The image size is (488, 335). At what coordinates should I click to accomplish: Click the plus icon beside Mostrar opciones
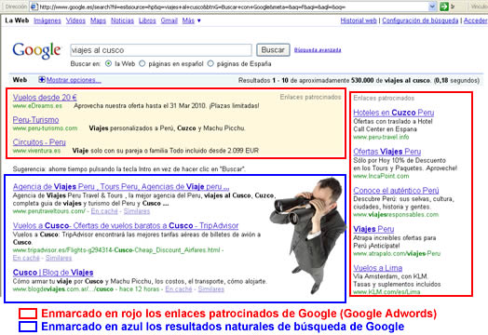[42, 80]
